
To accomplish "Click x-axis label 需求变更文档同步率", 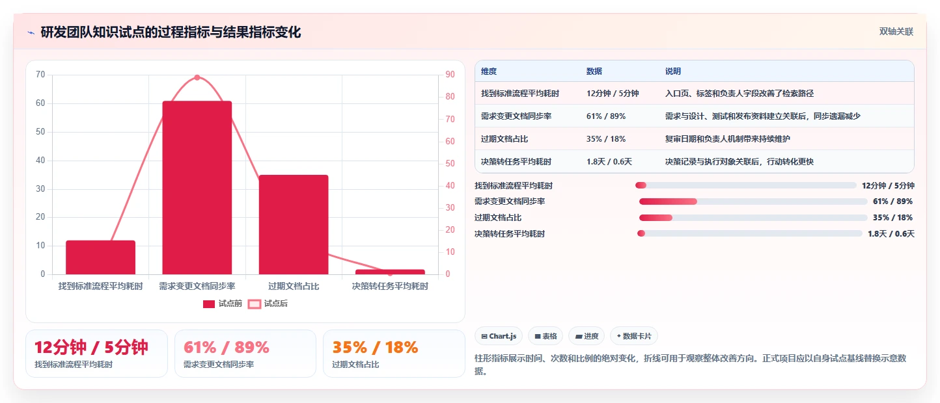I will tap(197, 286).
